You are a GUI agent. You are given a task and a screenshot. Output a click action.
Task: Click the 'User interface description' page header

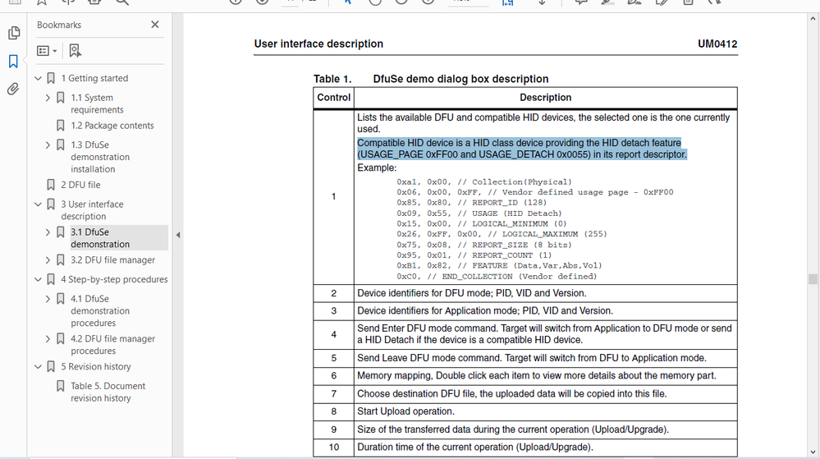(x=318, y=44)
